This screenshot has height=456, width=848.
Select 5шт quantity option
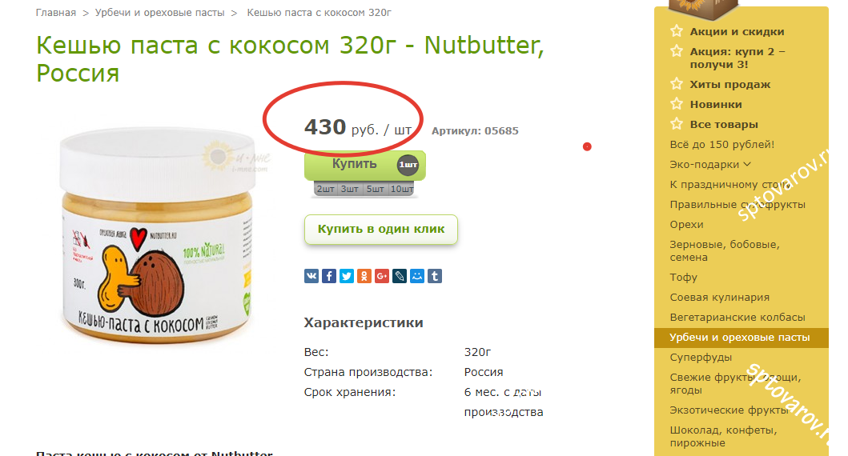(376, 189)
